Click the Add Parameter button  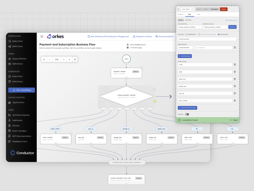tap(185, 56)
